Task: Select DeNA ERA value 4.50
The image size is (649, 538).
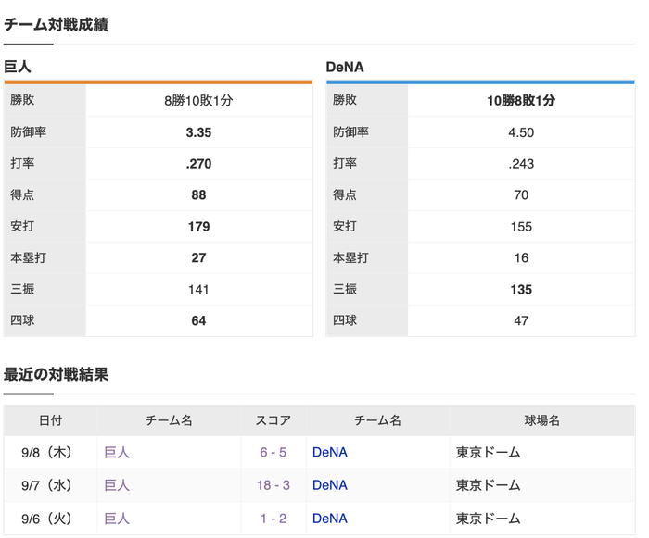Action: pos(521,132)
